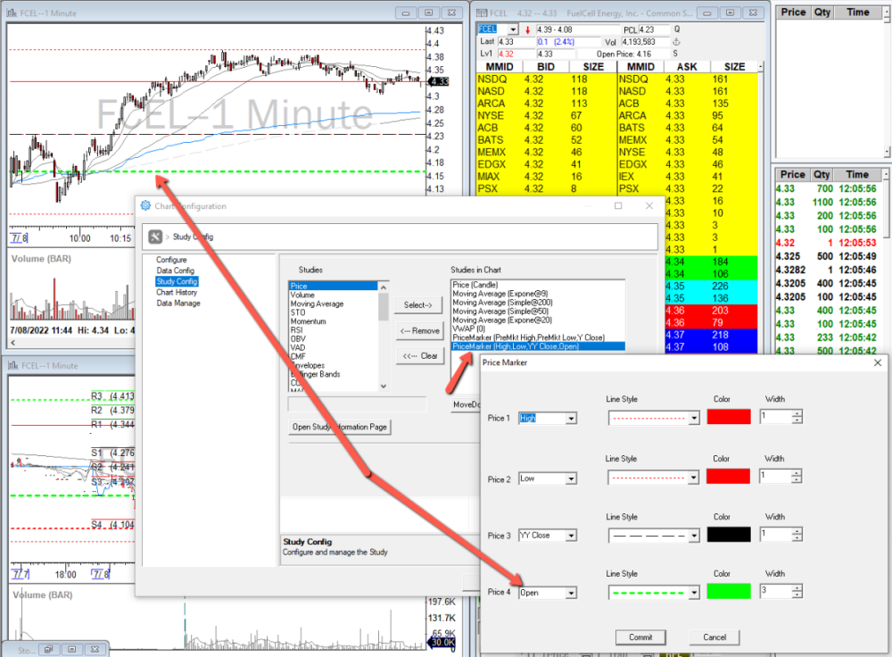
Task: Close the Price Marker dialog
Action: (877, 362)
